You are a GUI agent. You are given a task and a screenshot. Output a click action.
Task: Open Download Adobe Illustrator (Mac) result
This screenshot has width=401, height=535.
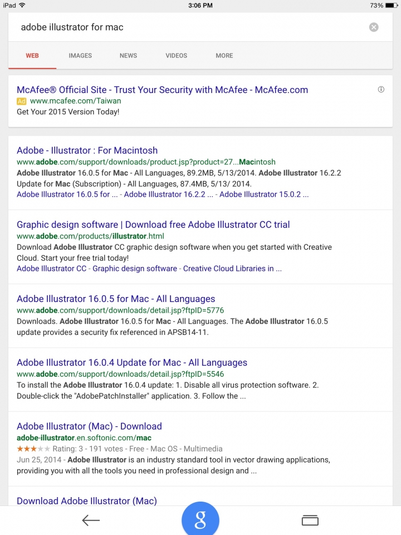pyautogui.click(x=87, y=501)
